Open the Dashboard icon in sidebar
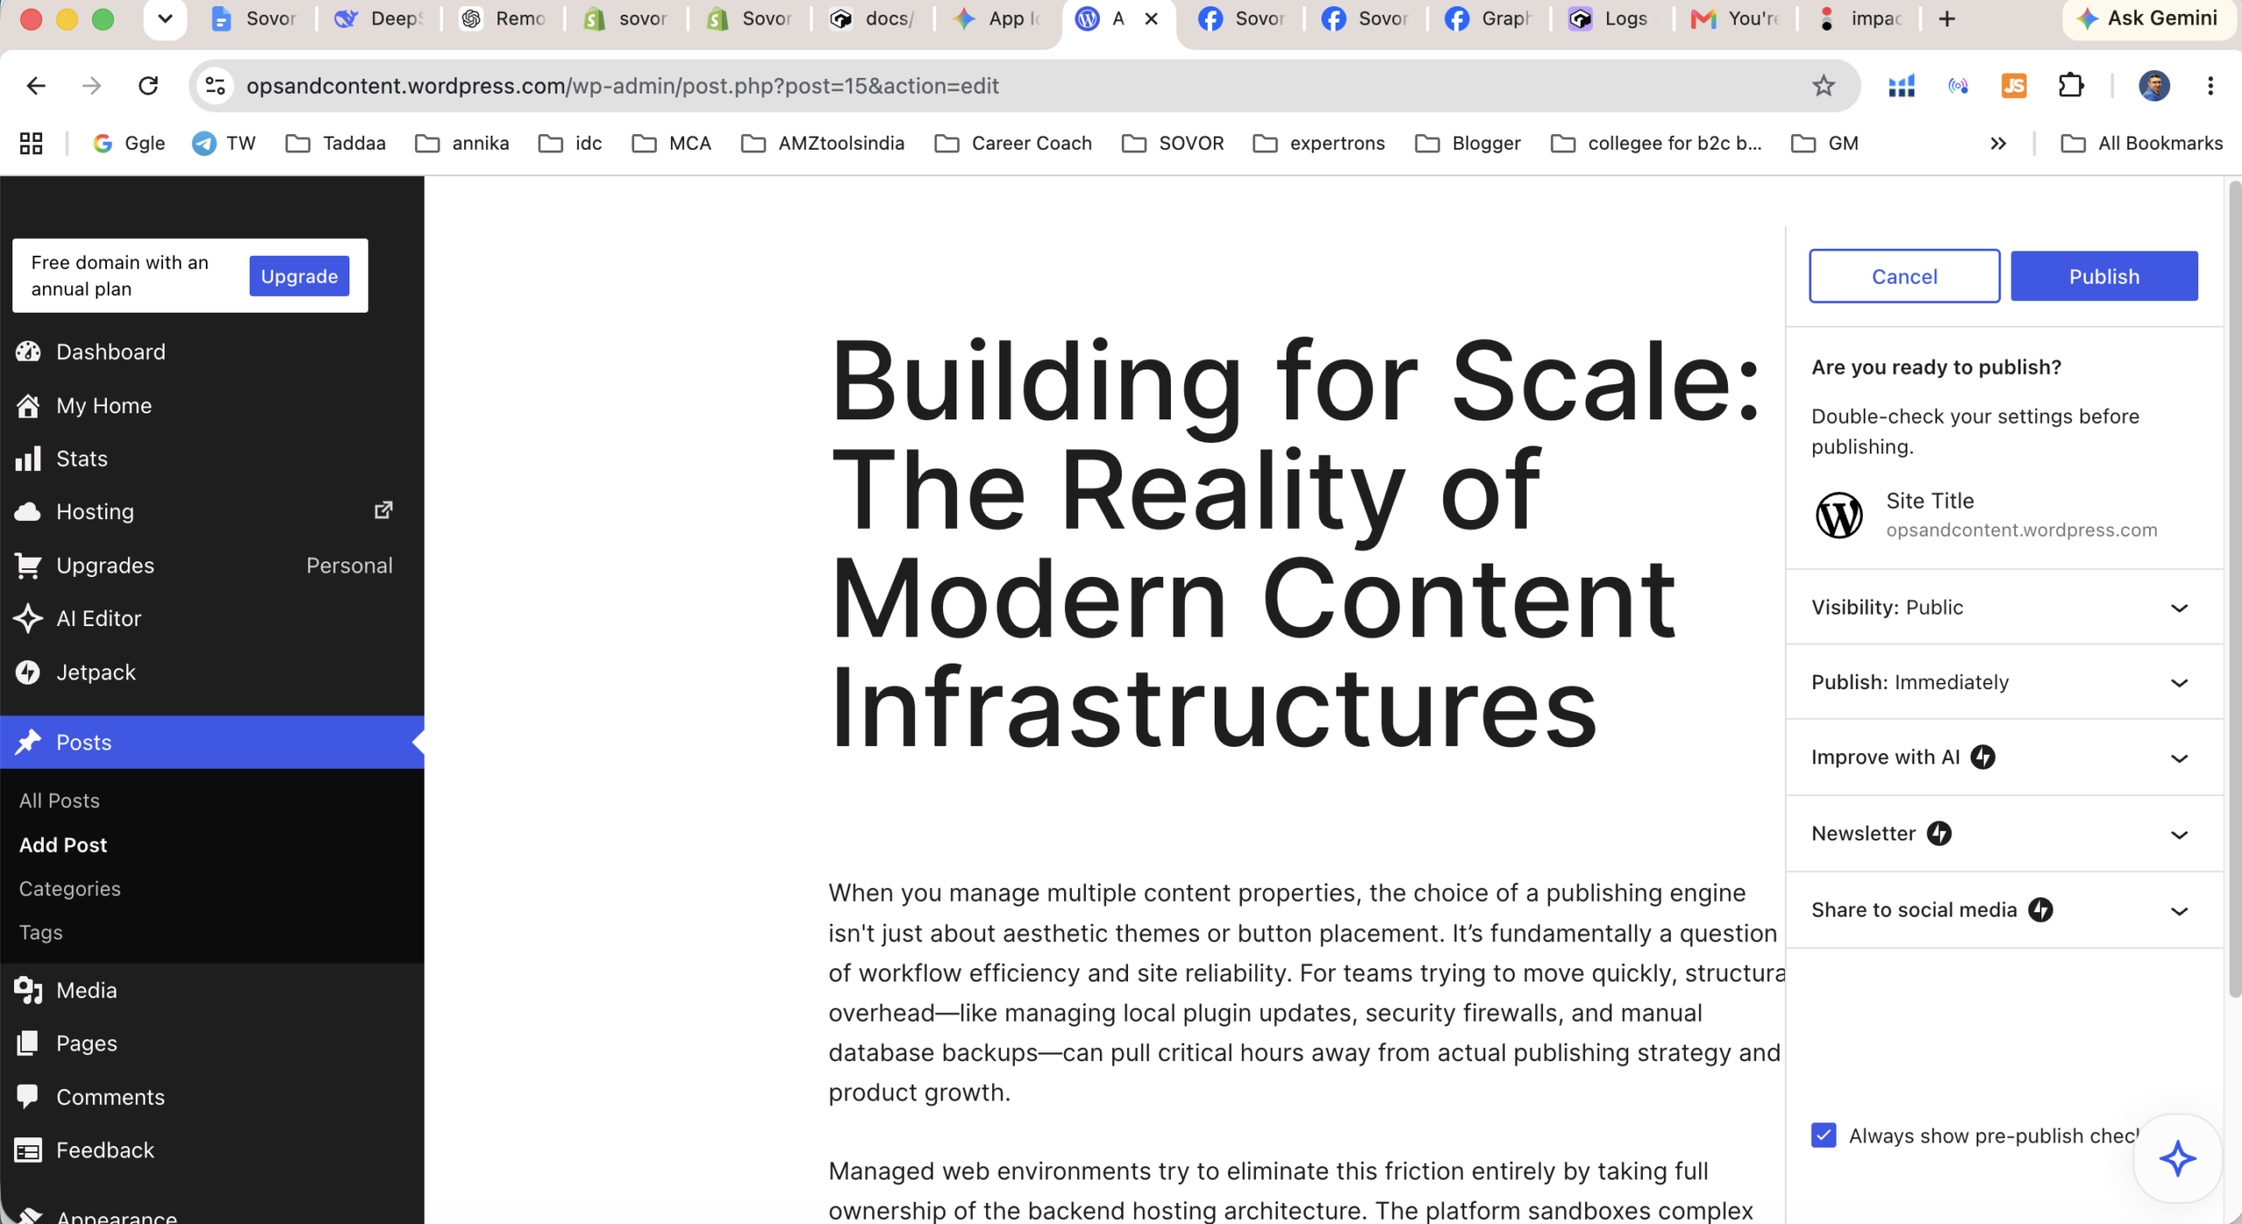 [28, 352]
